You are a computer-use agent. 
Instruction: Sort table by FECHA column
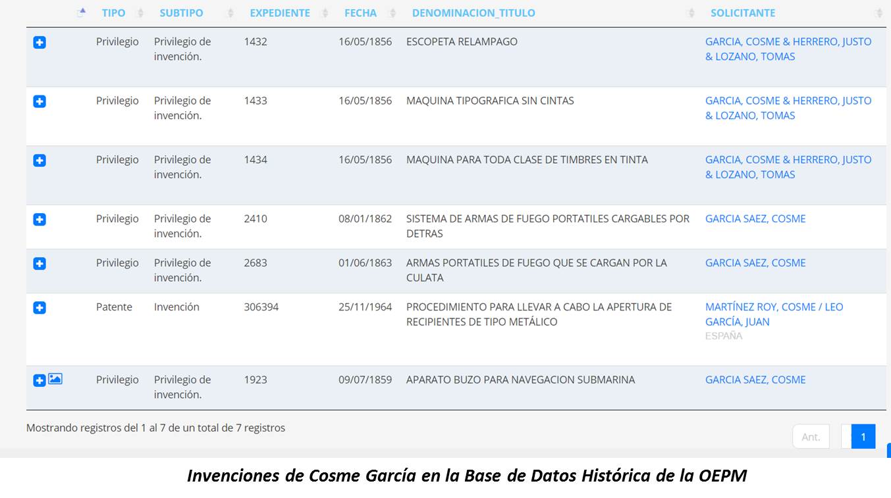[360, 13]
